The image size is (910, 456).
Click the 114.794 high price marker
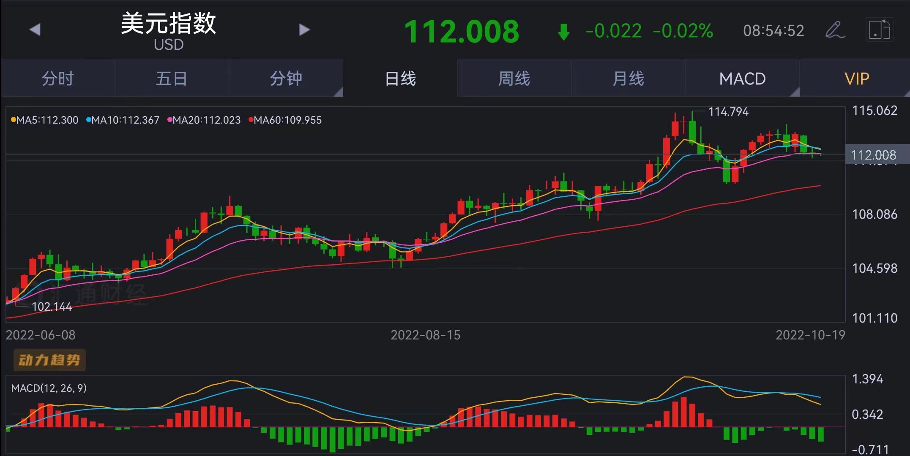click(728, 112)
